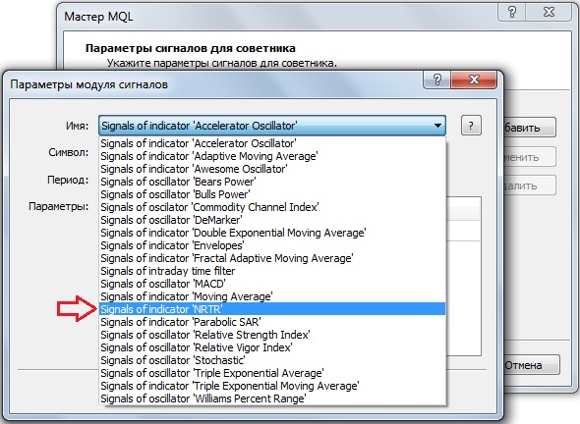Close the Параметры модуля сигналов dialog

(474, 79)
